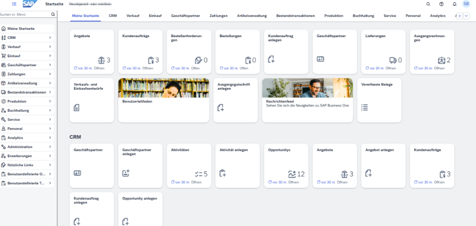The height and width of the screenshot is (226, 476).
Task: Open the Ausgangsgutschrift anlegen tile
Action: (x=235, y=100)
